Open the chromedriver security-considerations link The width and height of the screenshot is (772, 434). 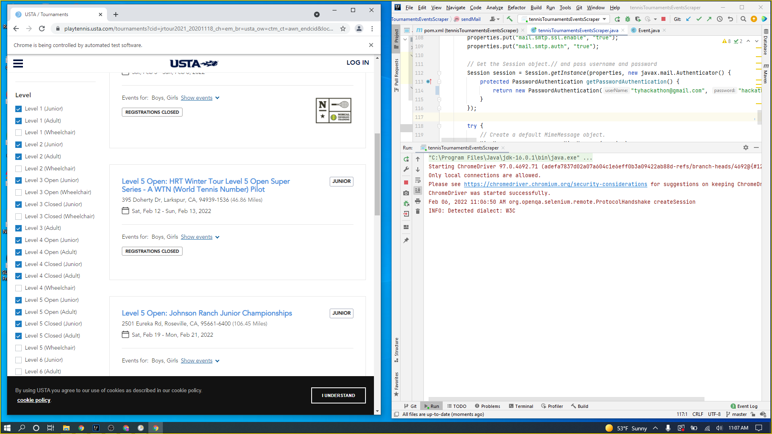click(x=555, y=184)
